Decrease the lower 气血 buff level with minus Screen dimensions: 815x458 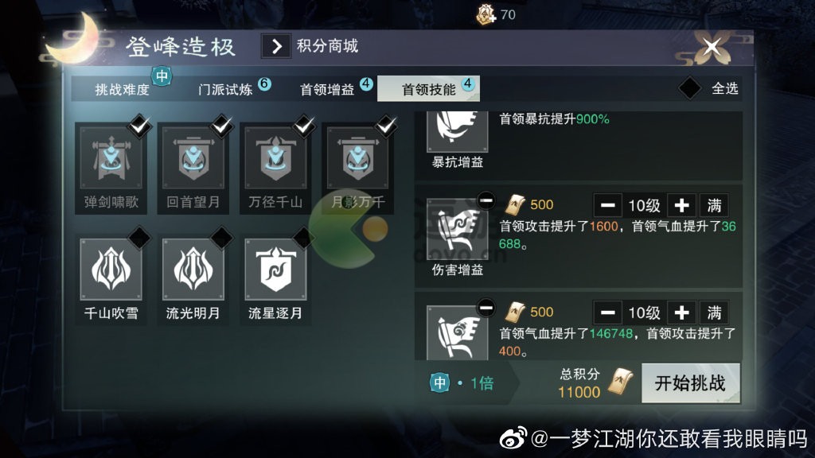click(607, 312)
